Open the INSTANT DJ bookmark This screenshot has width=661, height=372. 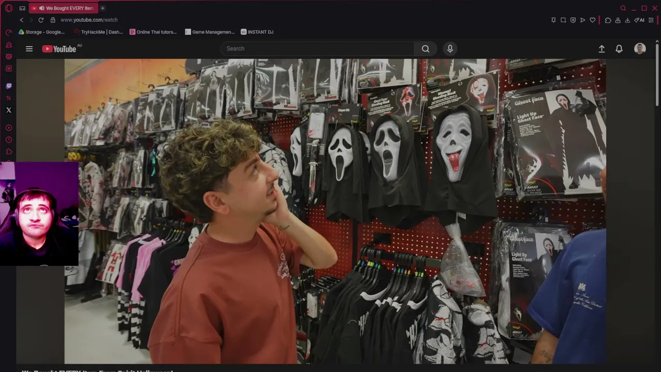(x=257, y=32)
